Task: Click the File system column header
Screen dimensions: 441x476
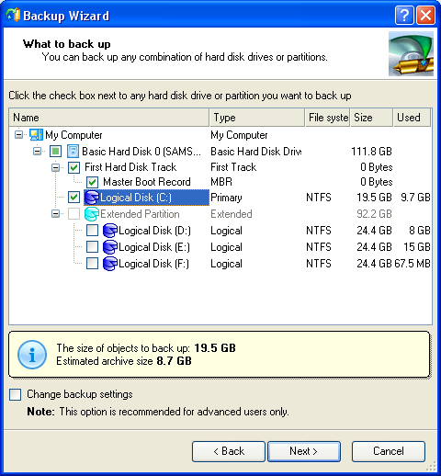Action: [x=327, y=118]
